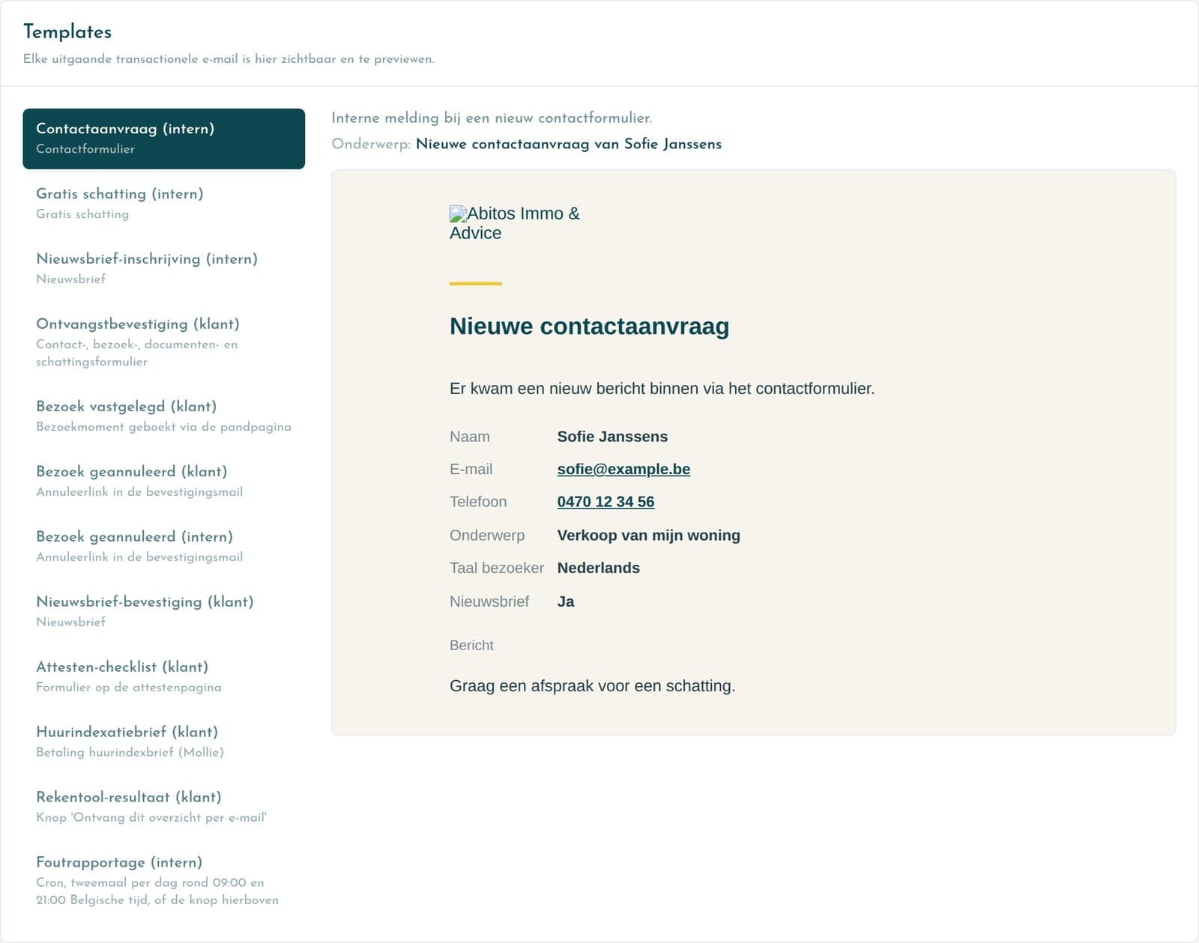Screen dimensions: 1199x943
Task: Click 'Er kwam een nieuw bericht binnen' intro sentence
Action: (x=662, y=389)
